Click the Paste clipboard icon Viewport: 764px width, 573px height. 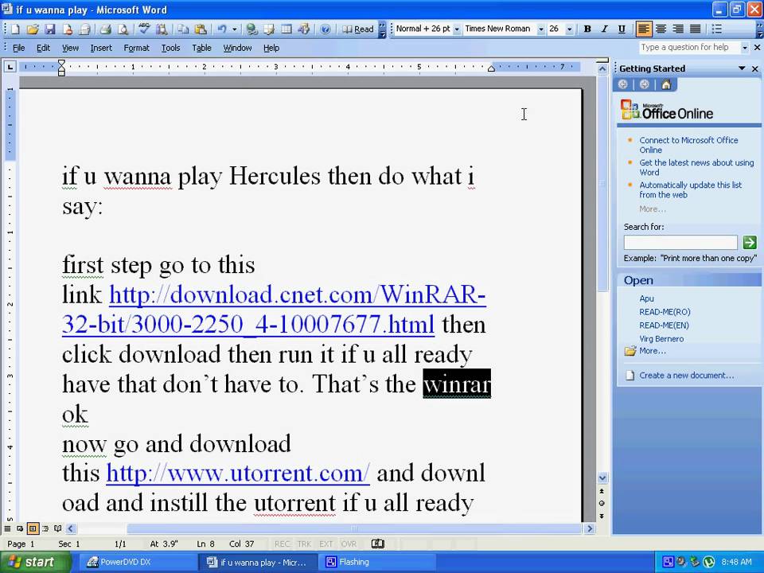pyautogui.click(x=201, y=29)
